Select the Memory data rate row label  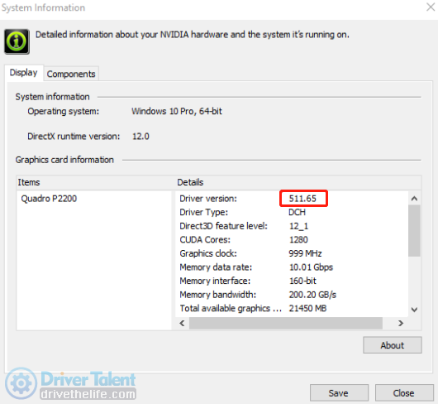coord(216,267)
